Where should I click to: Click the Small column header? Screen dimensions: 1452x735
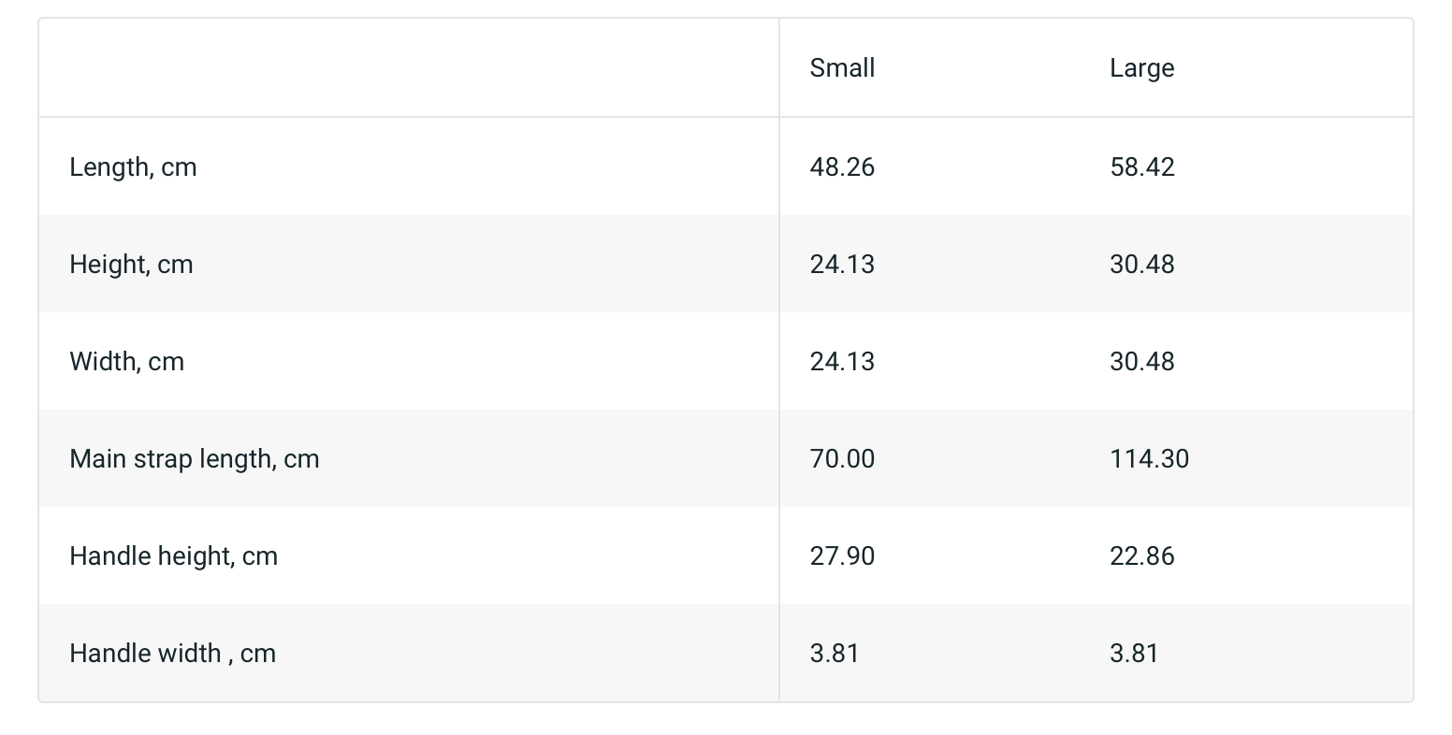842,68
